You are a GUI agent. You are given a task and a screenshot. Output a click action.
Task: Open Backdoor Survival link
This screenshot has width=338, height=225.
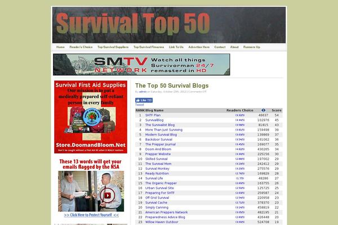pos(159,139)
